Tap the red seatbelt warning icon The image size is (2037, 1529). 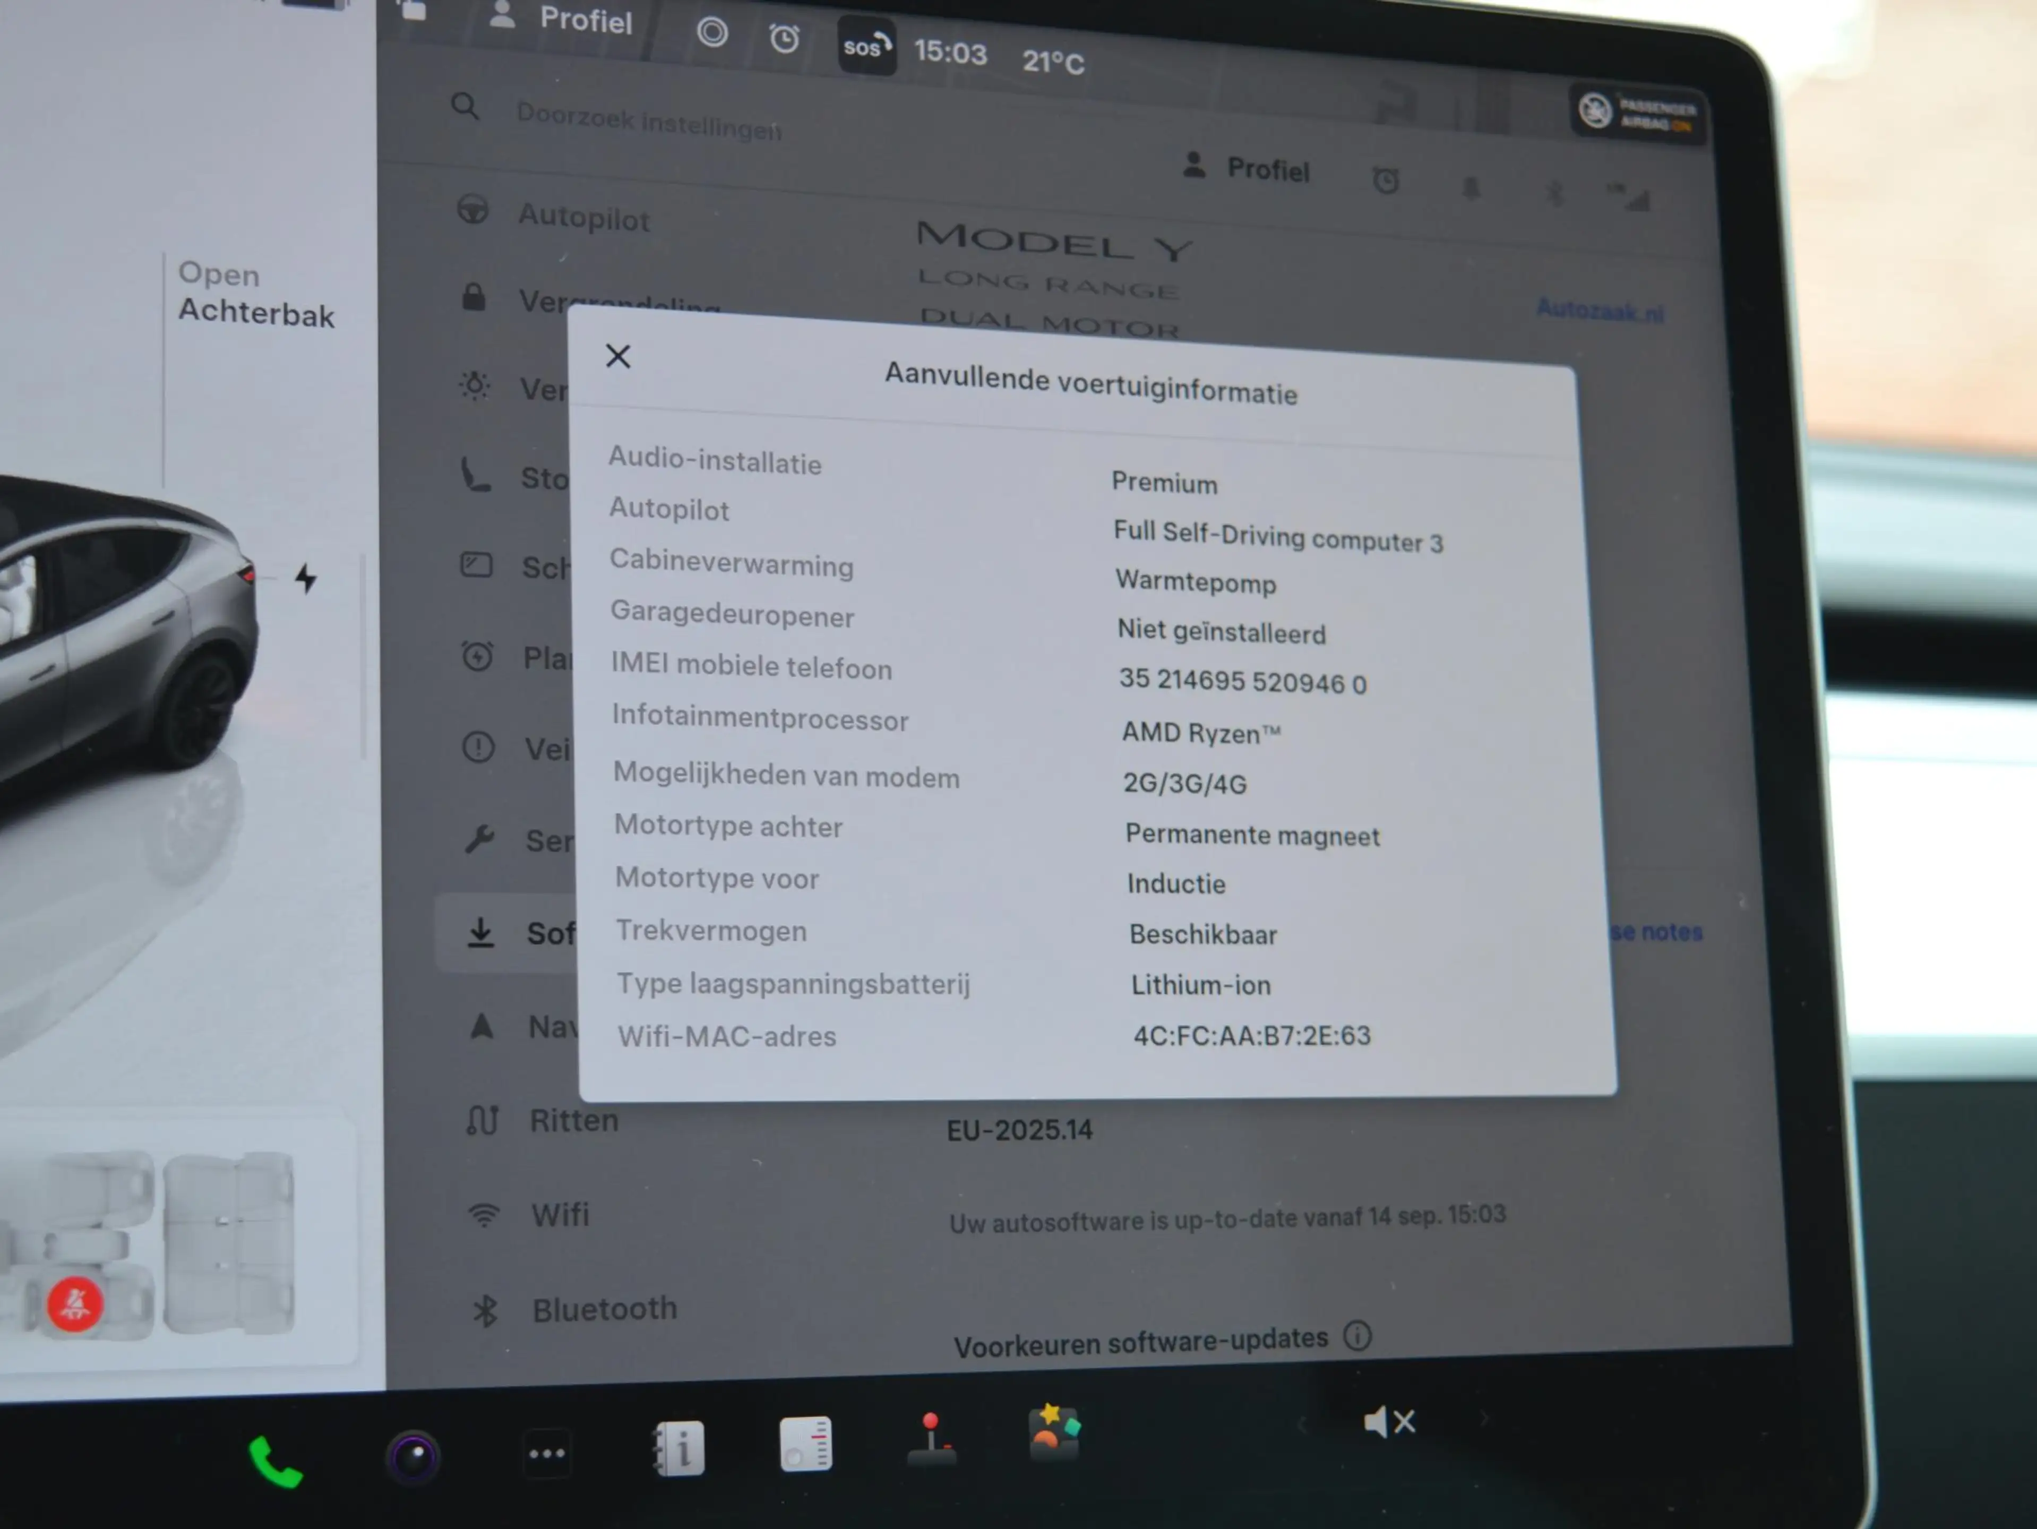point(75,1303)
